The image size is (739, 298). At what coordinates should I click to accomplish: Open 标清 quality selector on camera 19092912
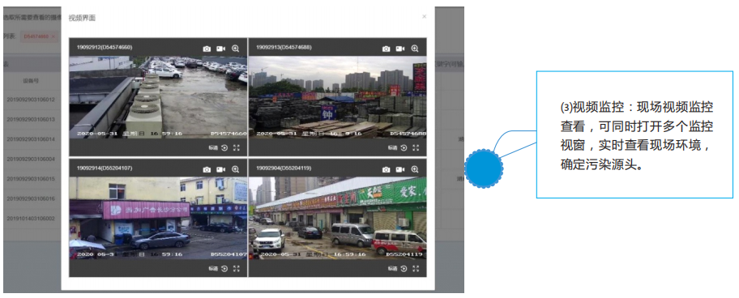213,148
